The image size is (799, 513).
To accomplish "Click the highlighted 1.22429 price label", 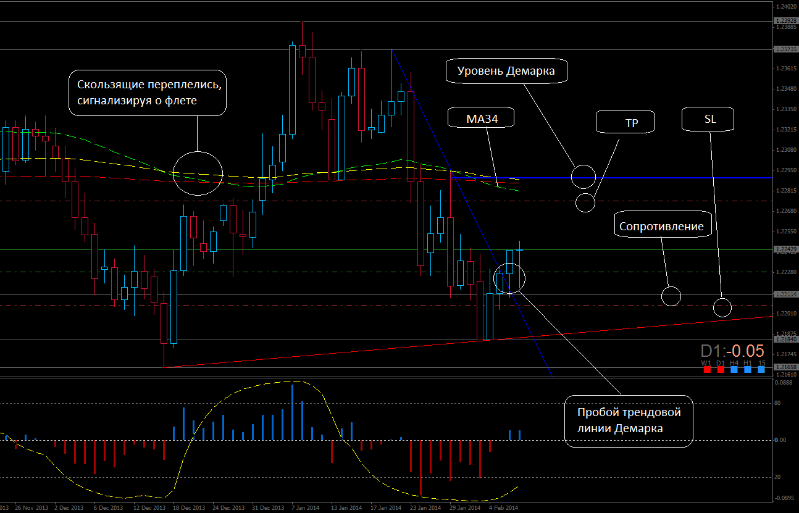I will (x=786, y=249).
